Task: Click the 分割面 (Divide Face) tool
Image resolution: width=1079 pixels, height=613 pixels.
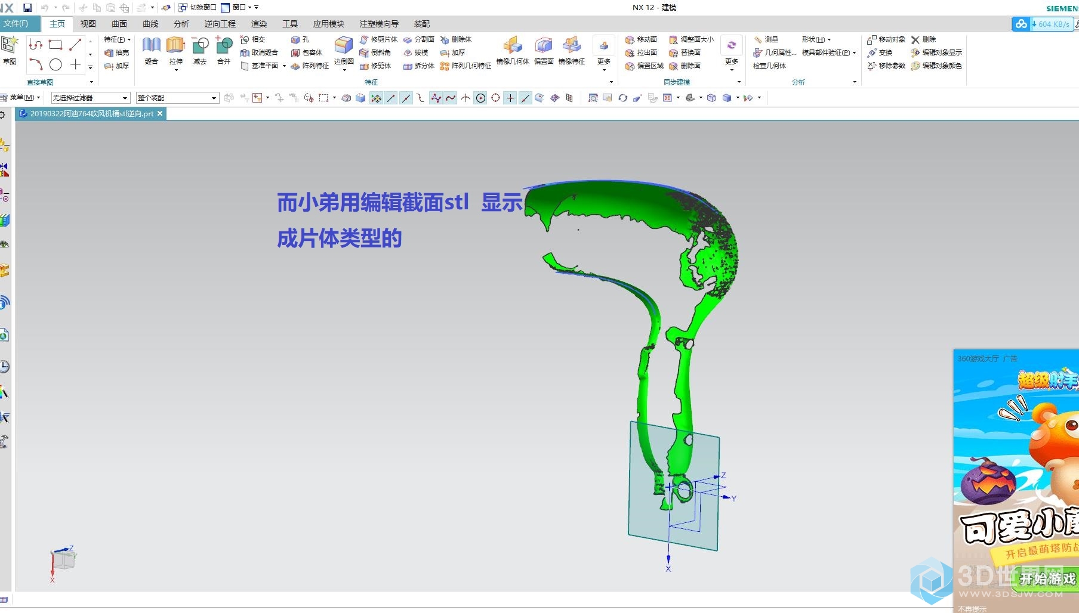Action: [x=419, y=39]
